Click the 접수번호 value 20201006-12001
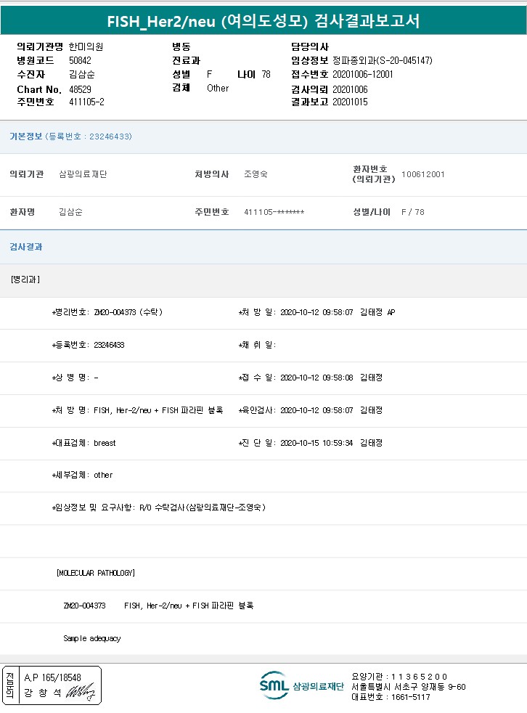 (x=363, y=75)
